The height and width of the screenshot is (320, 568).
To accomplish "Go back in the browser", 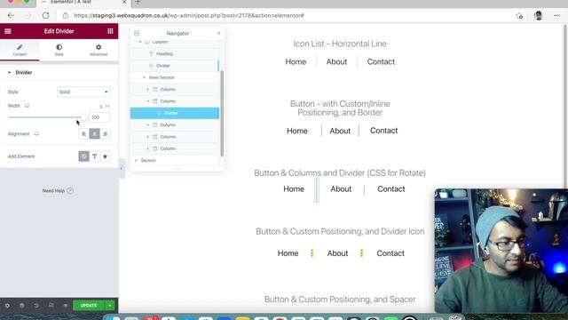I will click(11, 16).
